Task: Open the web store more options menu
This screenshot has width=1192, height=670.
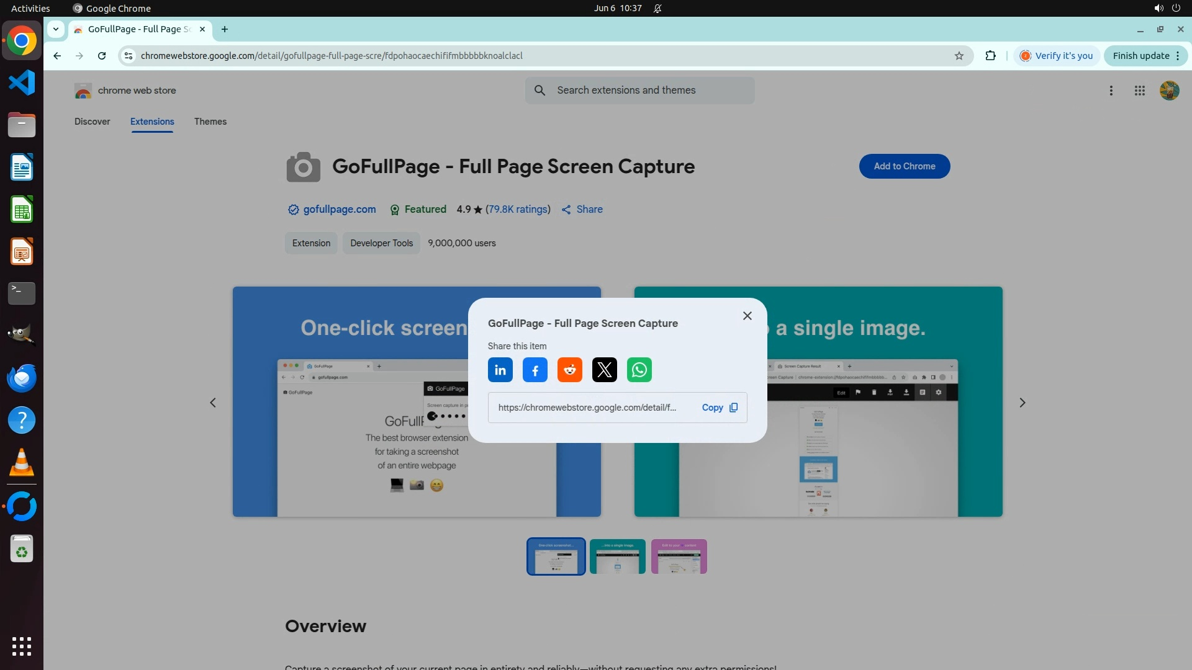Action: (x=1111, y=91)
